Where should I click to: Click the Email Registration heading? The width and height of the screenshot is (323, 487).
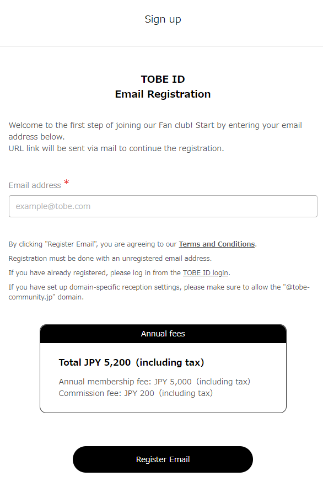(x=163, y=94)
